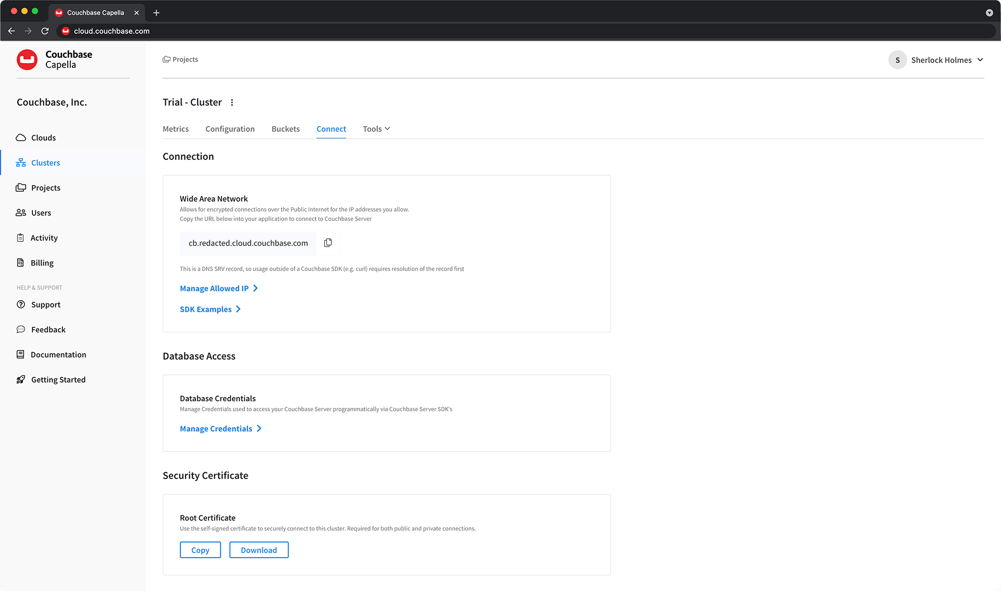Click the browser address bar cloud.couchbase.com

point(112,31)
